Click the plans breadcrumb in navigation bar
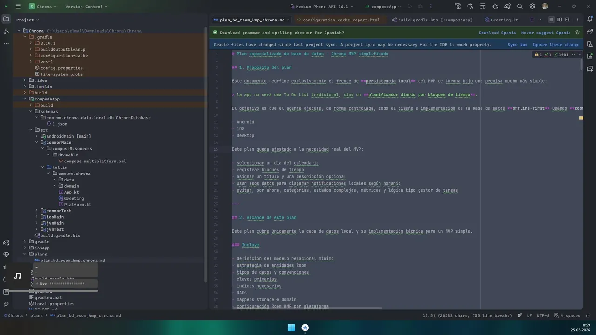Image resolution: width=596 pixels, height=335 pixels. pyautogui.click(x=36, y=315)
